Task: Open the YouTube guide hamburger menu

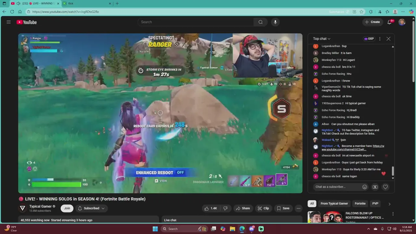Action: 8,22
